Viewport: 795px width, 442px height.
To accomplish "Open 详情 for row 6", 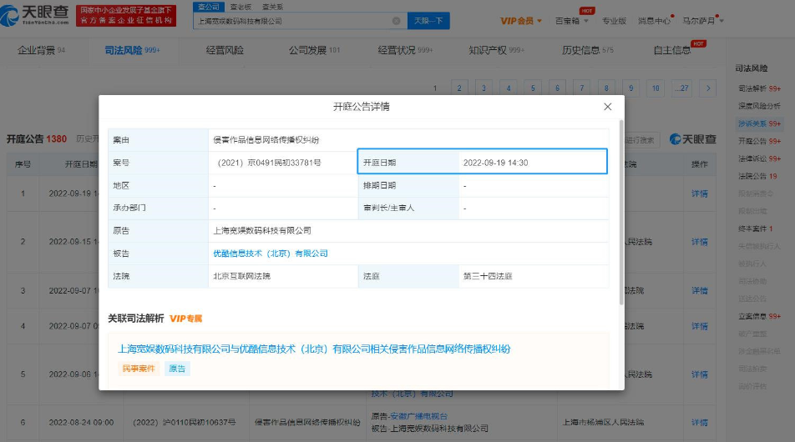I will coord(700,422).
